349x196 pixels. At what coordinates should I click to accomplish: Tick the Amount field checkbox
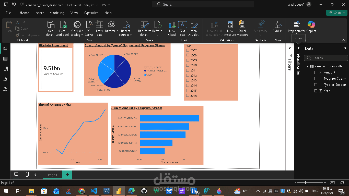(x=316, y=72)
